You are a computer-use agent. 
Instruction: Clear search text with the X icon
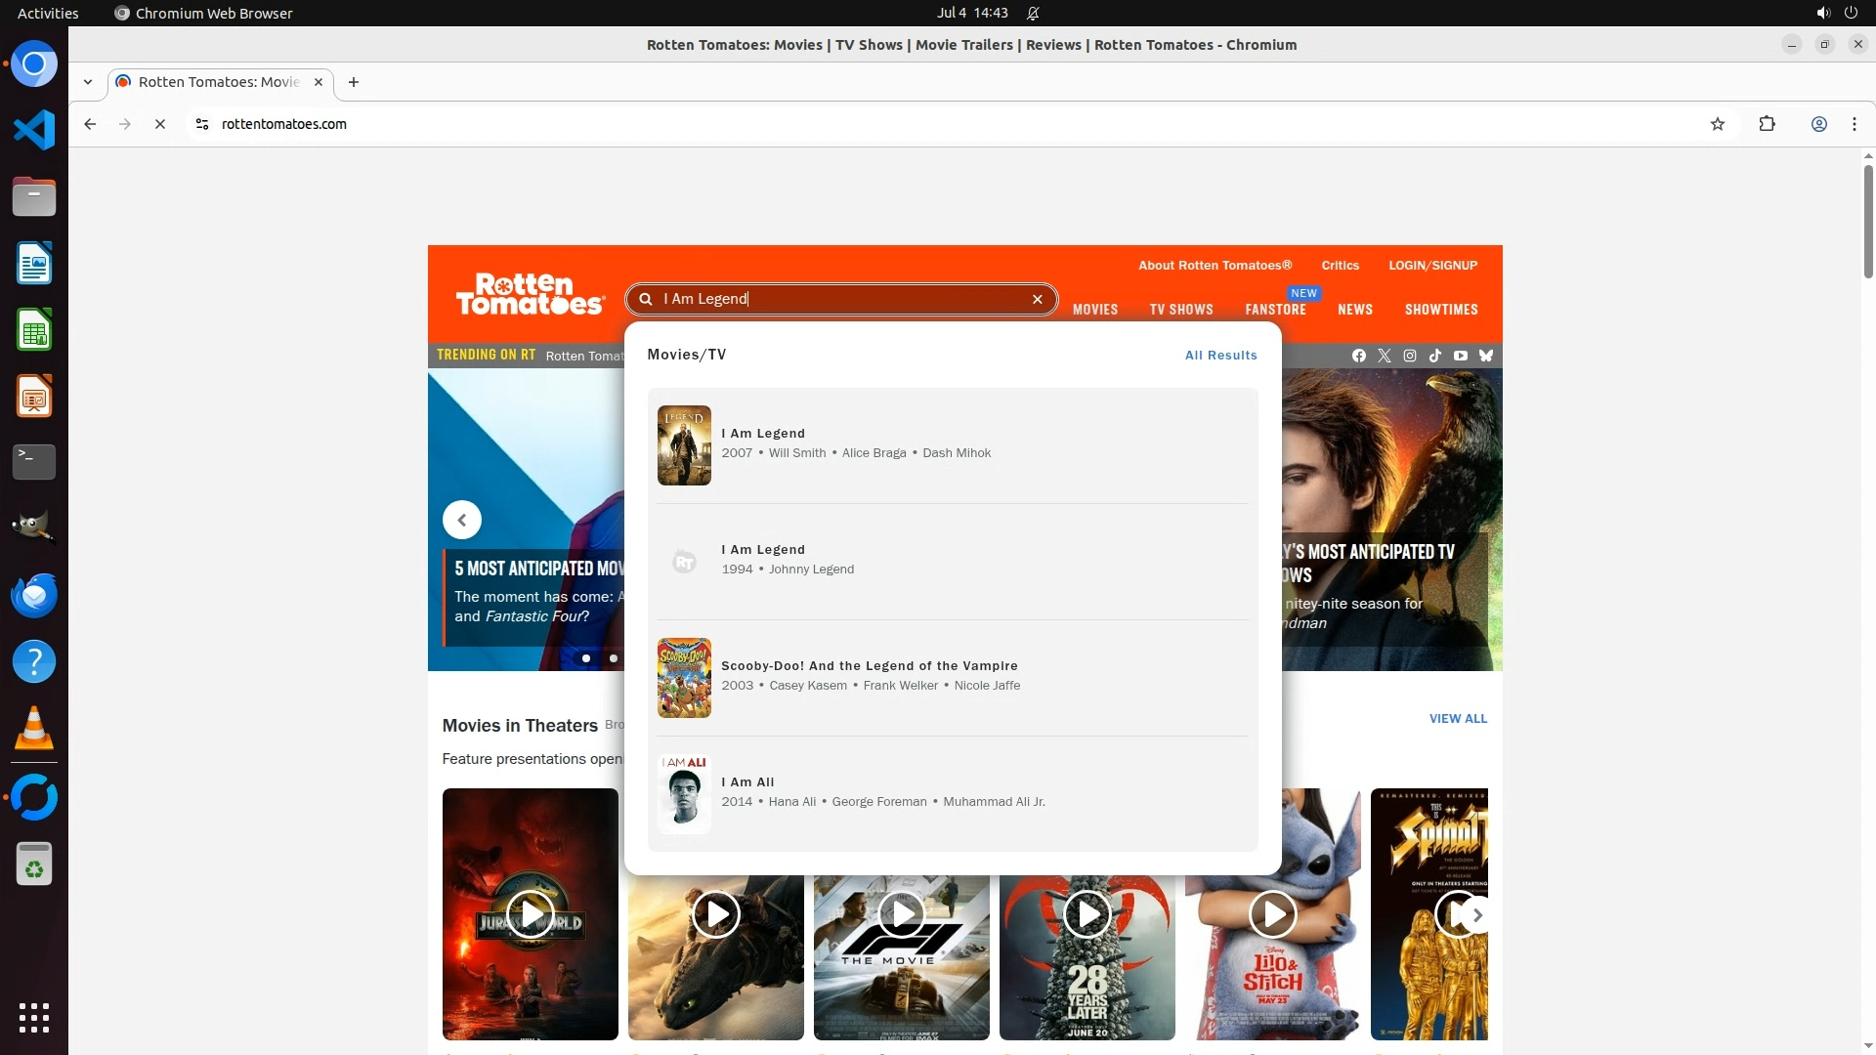pyautogui.click(x=1038, y=300)
